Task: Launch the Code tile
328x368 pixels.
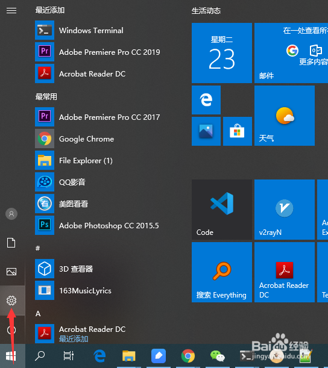Action: coord(221,210)
